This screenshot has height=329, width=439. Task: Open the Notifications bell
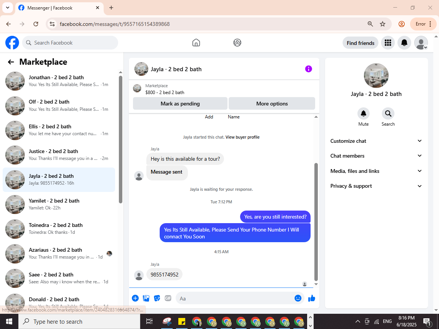point(404,43)
